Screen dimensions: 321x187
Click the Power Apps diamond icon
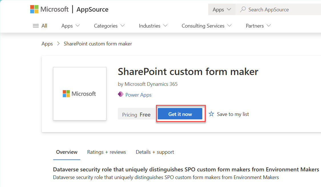[x=120, y=95]
